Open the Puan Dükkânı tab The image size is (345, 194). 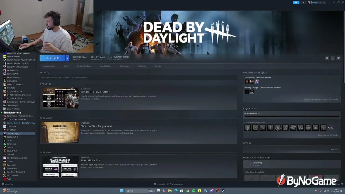(x=105, y=66)
